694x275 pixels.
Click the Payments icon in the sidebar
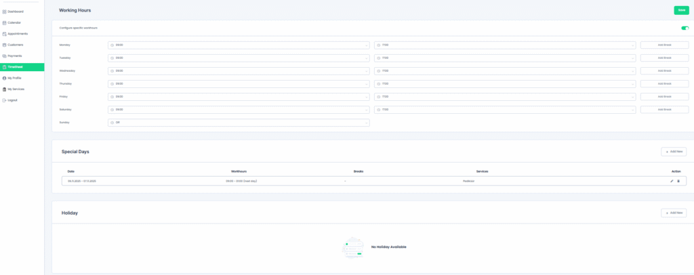coord(5,56)
